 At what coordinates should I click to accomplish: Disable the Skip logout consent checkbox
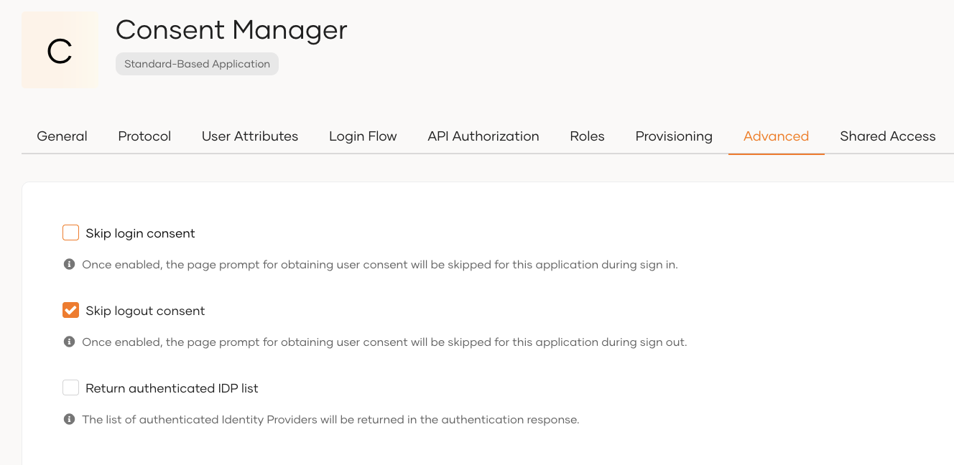tap(70, 310)
